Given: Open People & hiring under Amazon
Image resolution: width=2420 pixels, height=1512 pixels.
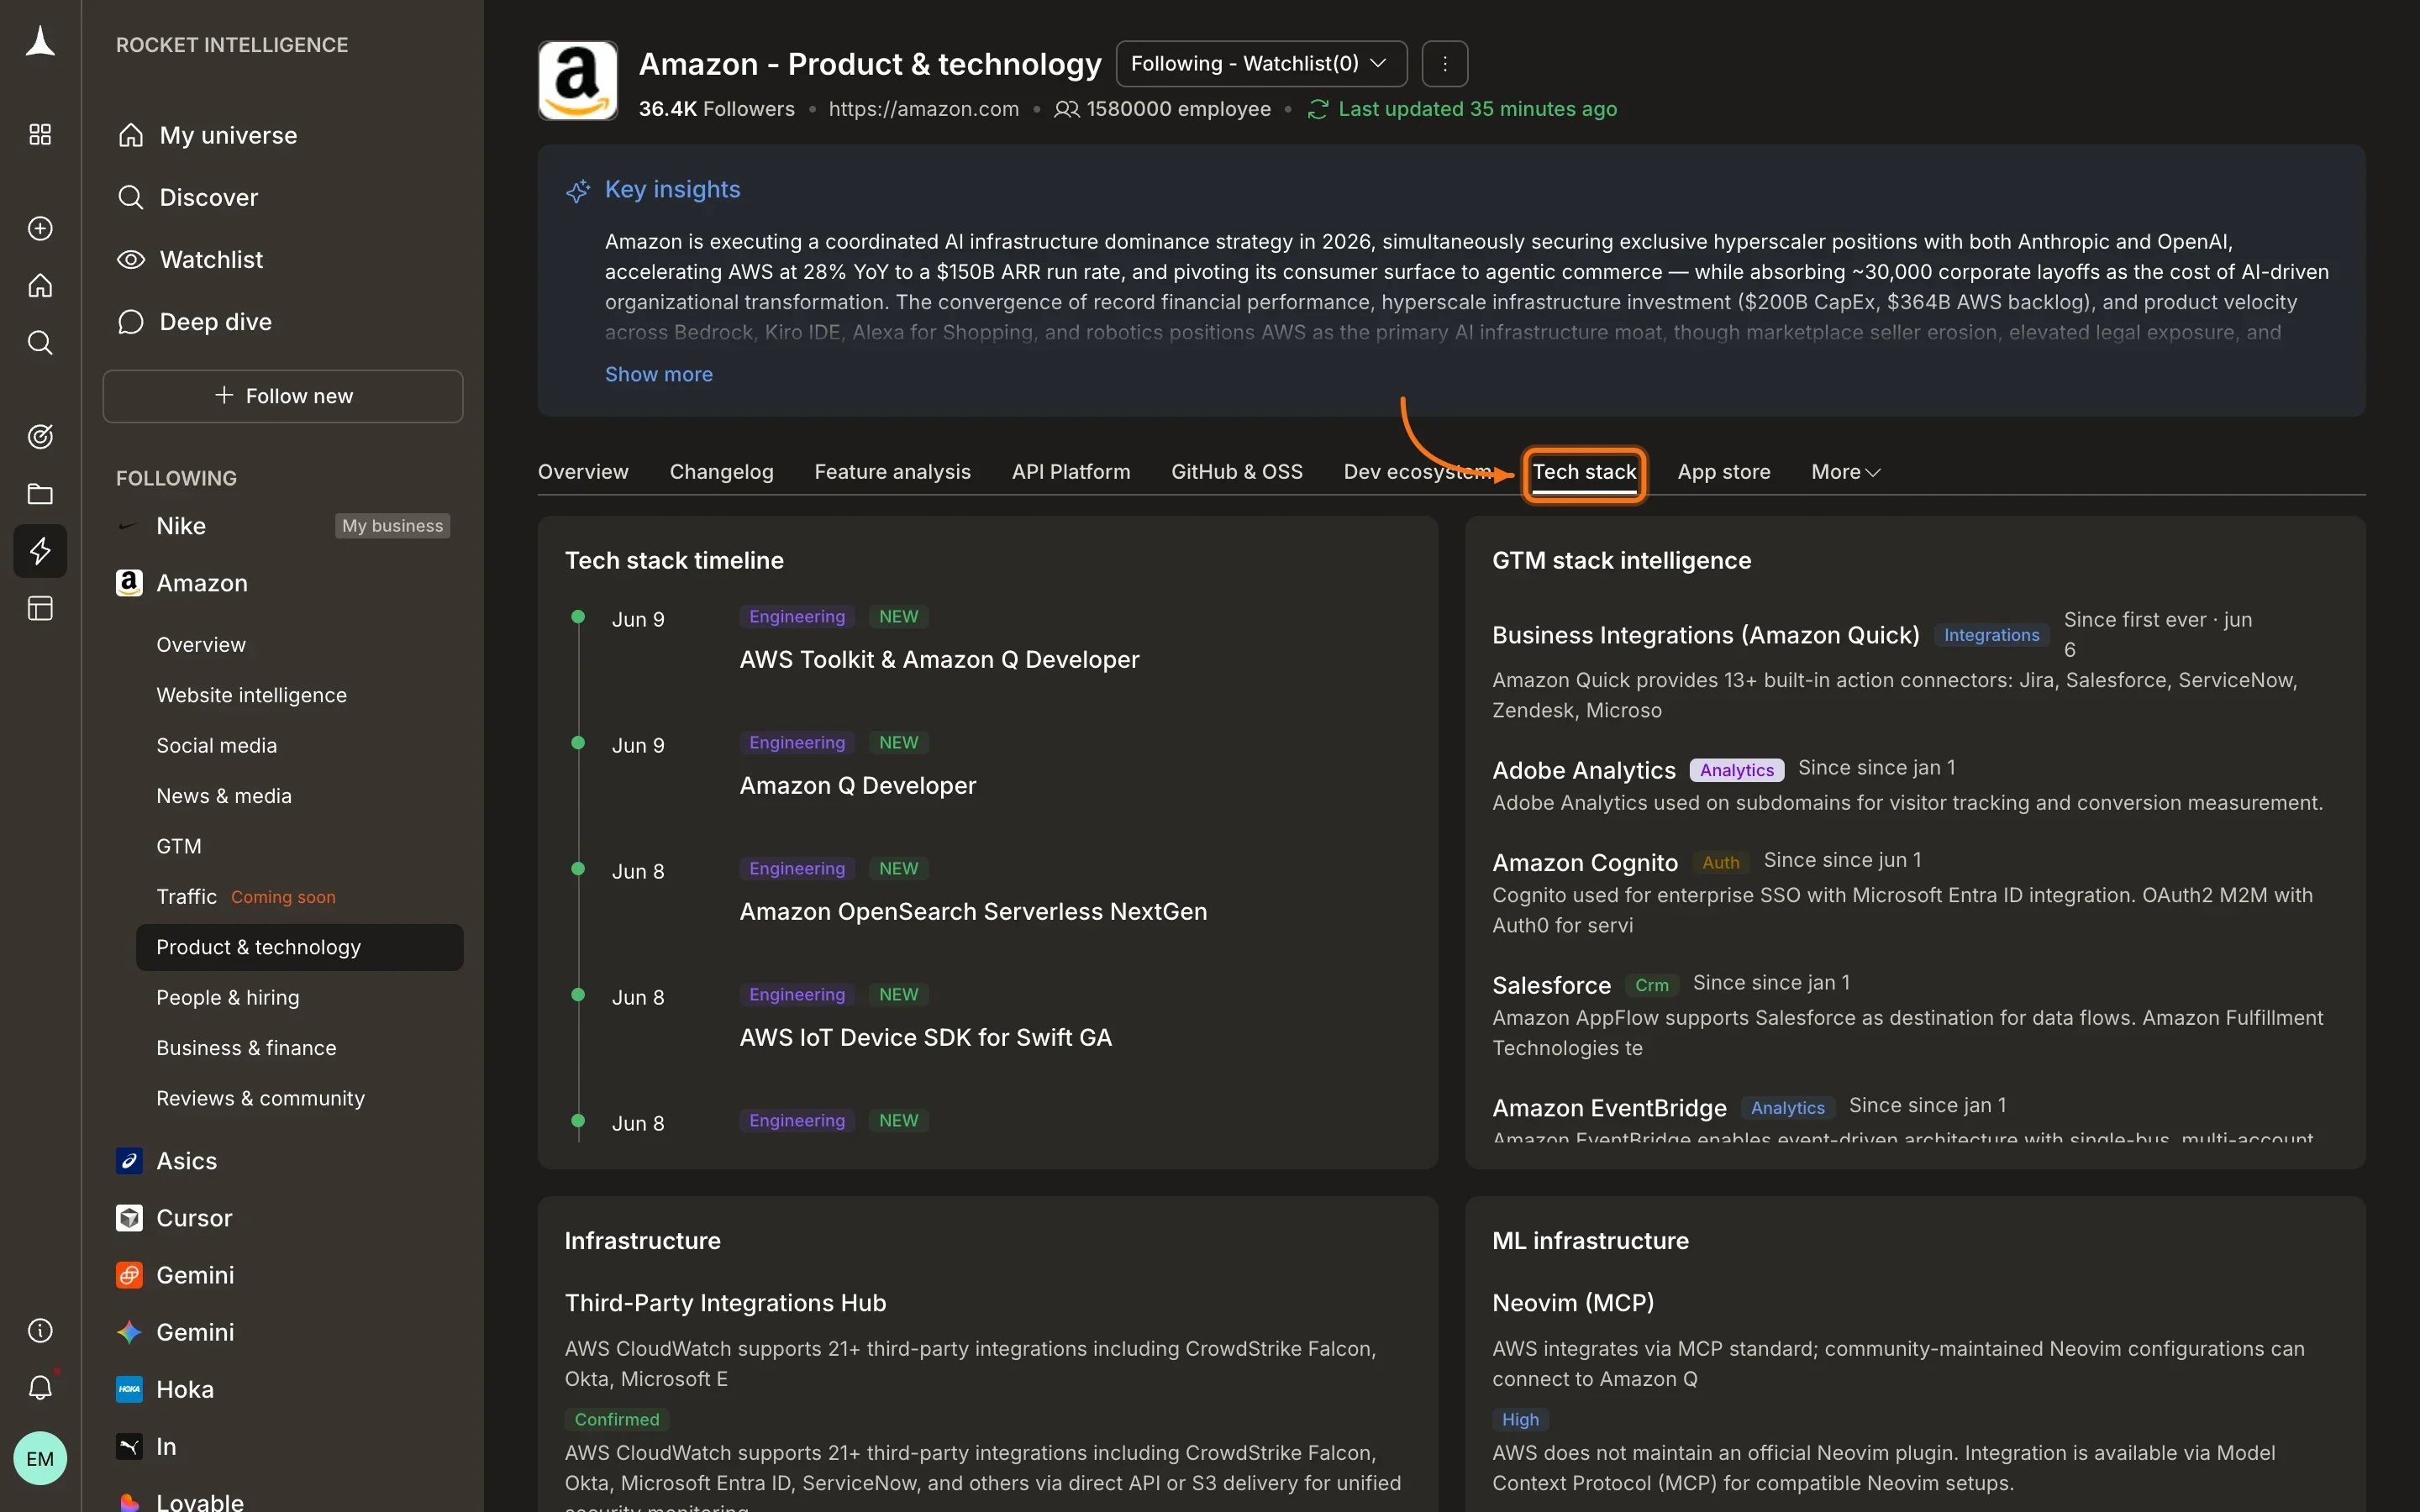Looking at the screenshot, I should tap(227, 998).
